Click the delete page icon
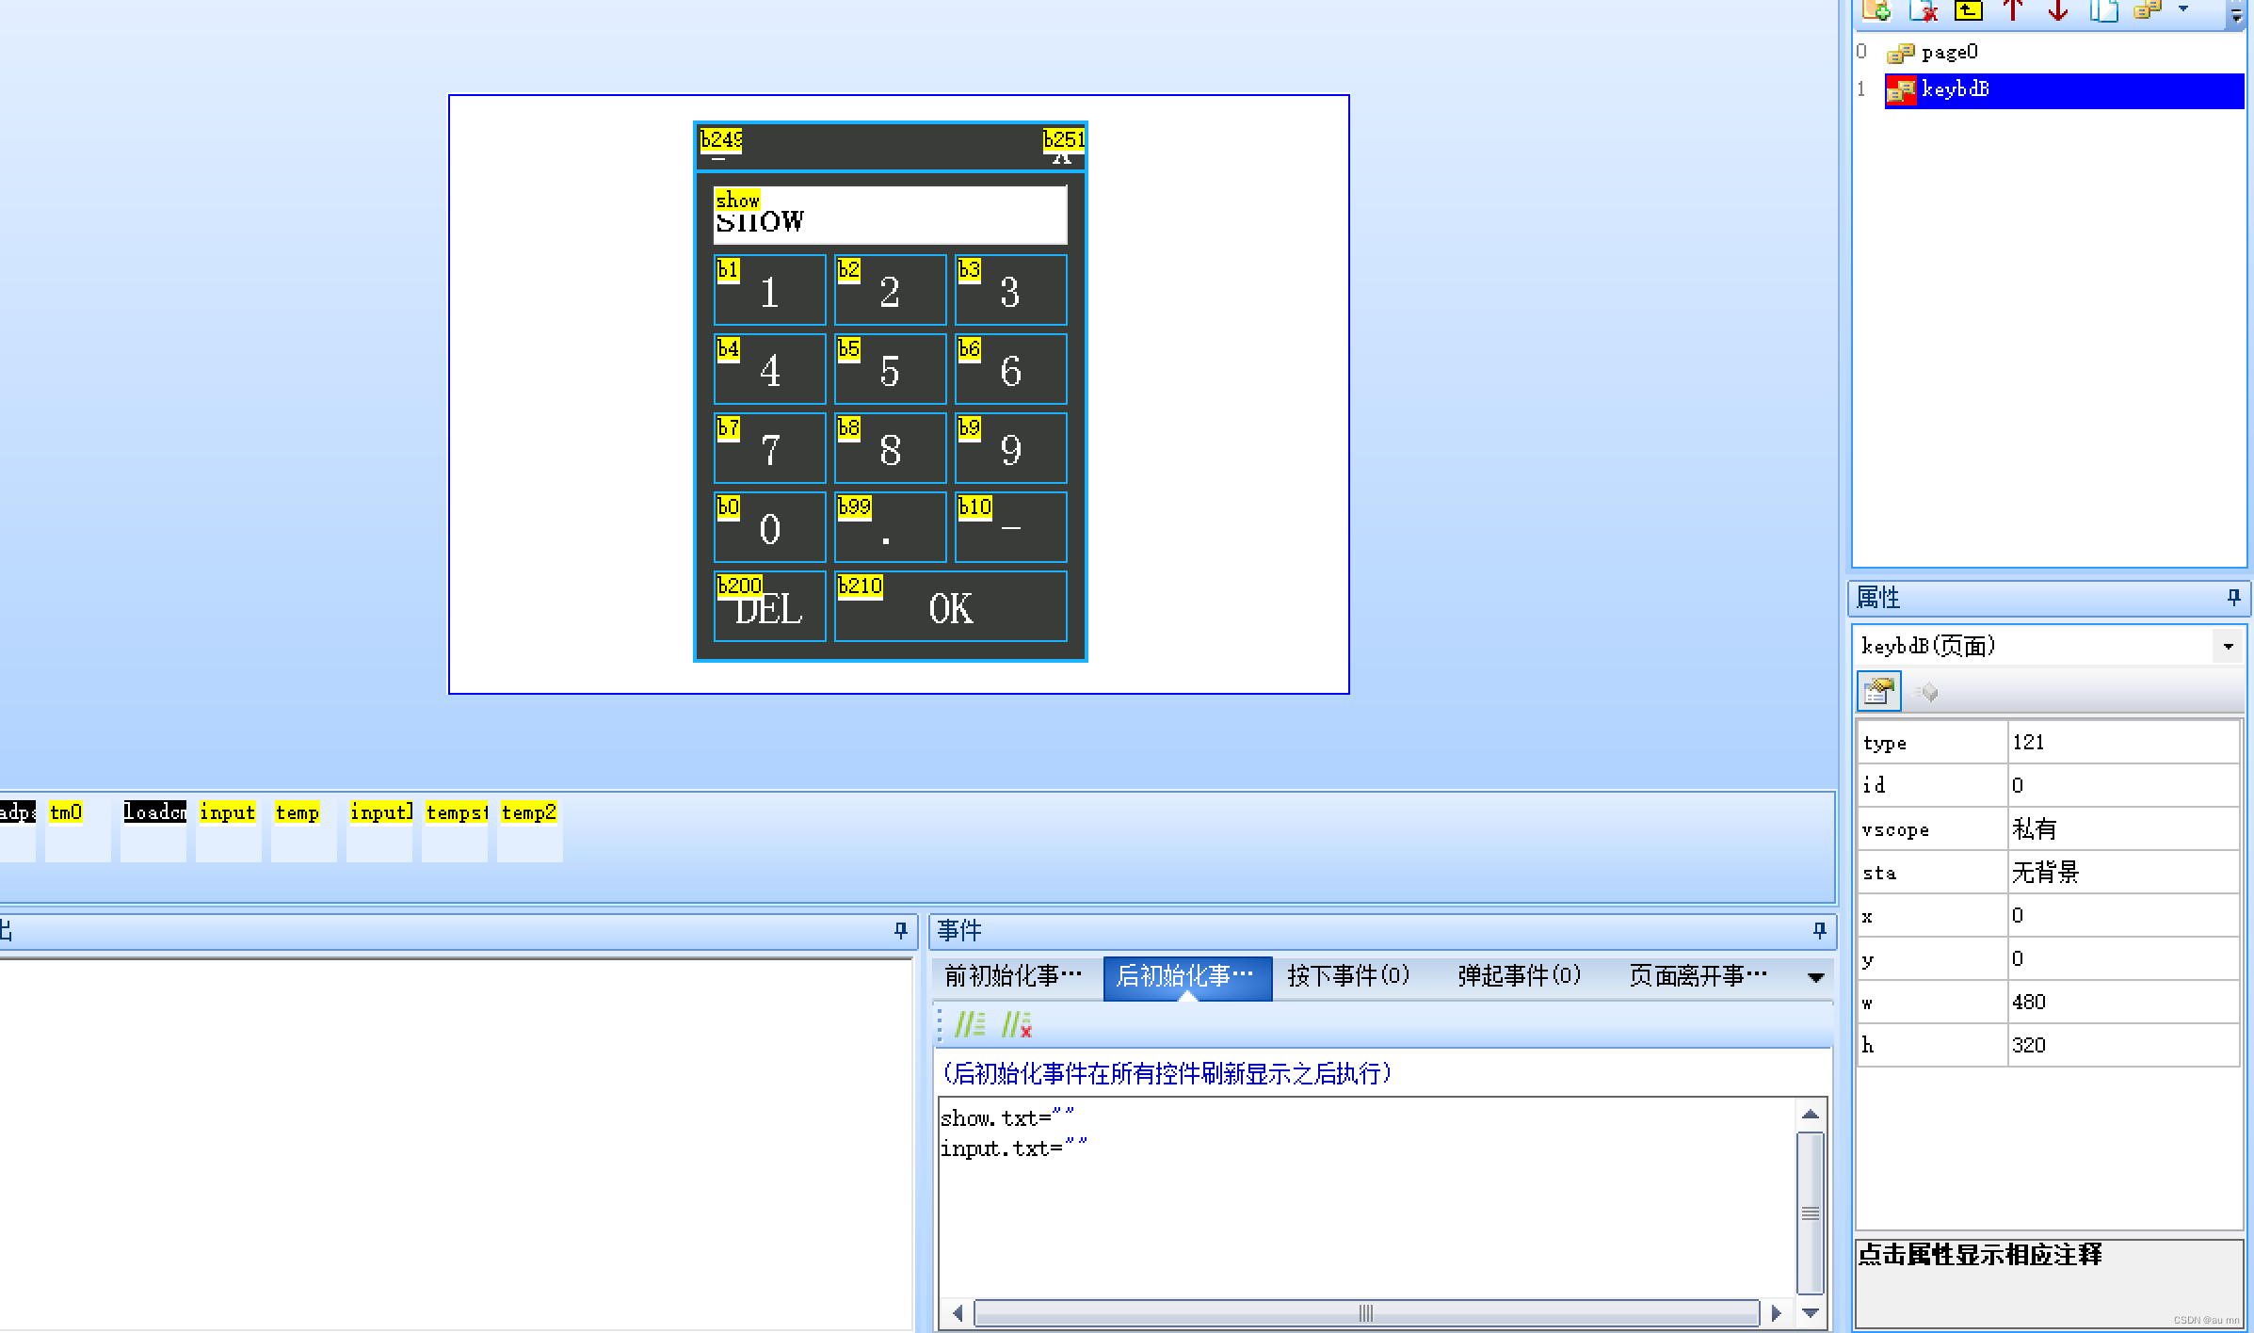The image size is (2254, 1333). [x=1923, y=9]
